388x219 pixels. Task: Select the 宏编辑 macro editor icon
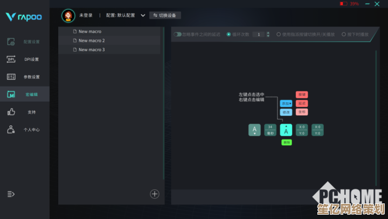click(11, 95)
